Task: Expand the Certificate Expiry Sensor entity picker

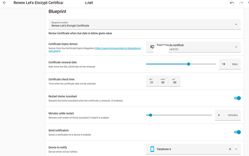Action: tap(236, 47)
